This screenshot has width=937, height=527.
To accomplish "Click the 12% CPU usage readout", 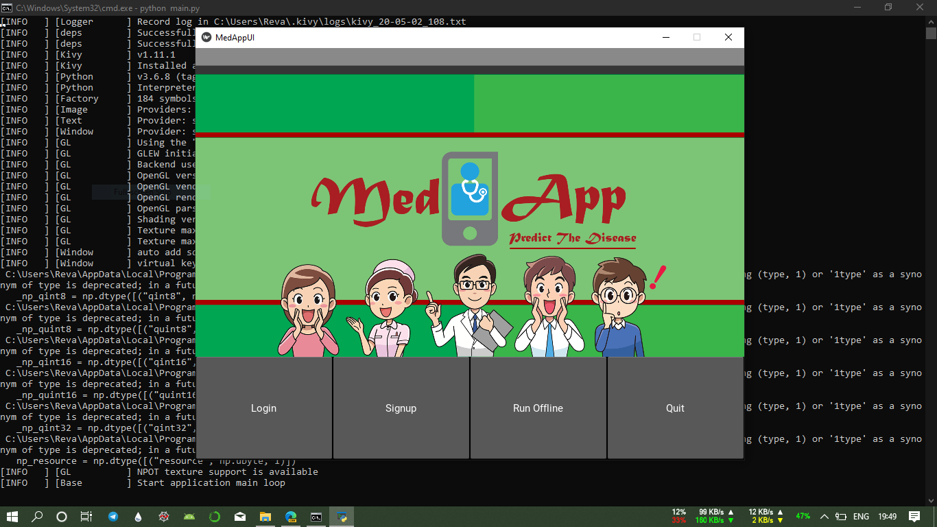I will [679, 512].
